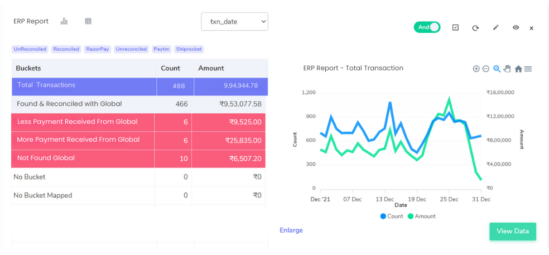Reset chart zoom with home icon
Viewport: 549px width, 255px height.
(518, 69)
